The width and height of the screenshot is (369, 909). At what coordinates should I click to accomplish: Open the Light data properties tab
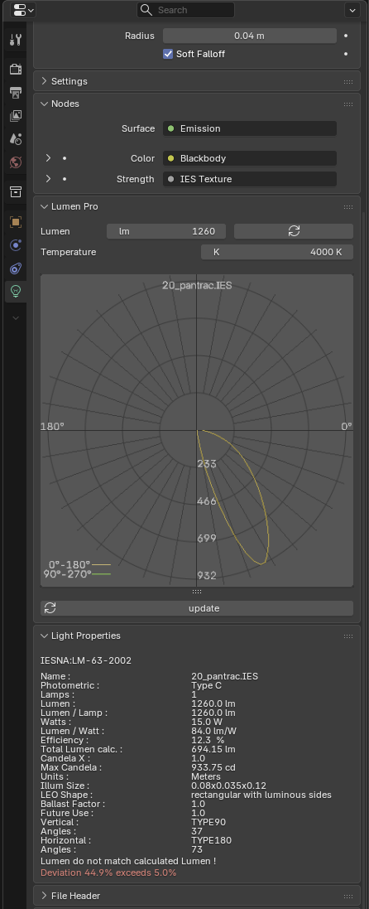click(x=16, y=291)
